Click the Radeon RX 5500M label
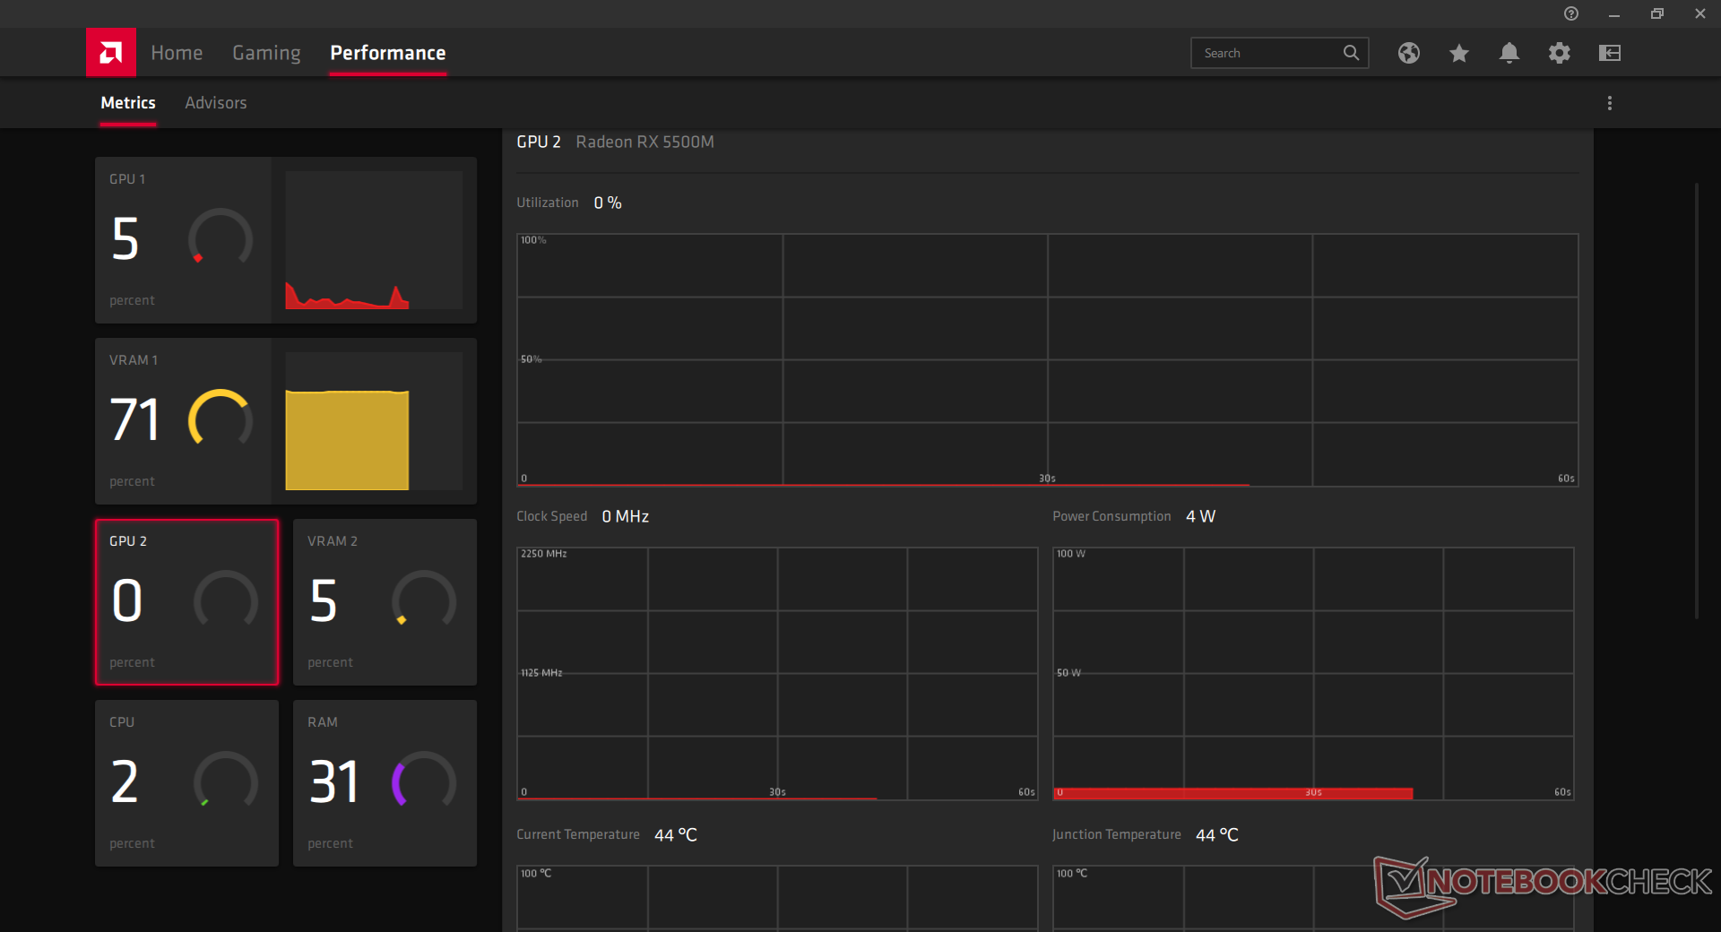The height and width of the screenshot is (932, 1721). [x=645, y=142]
